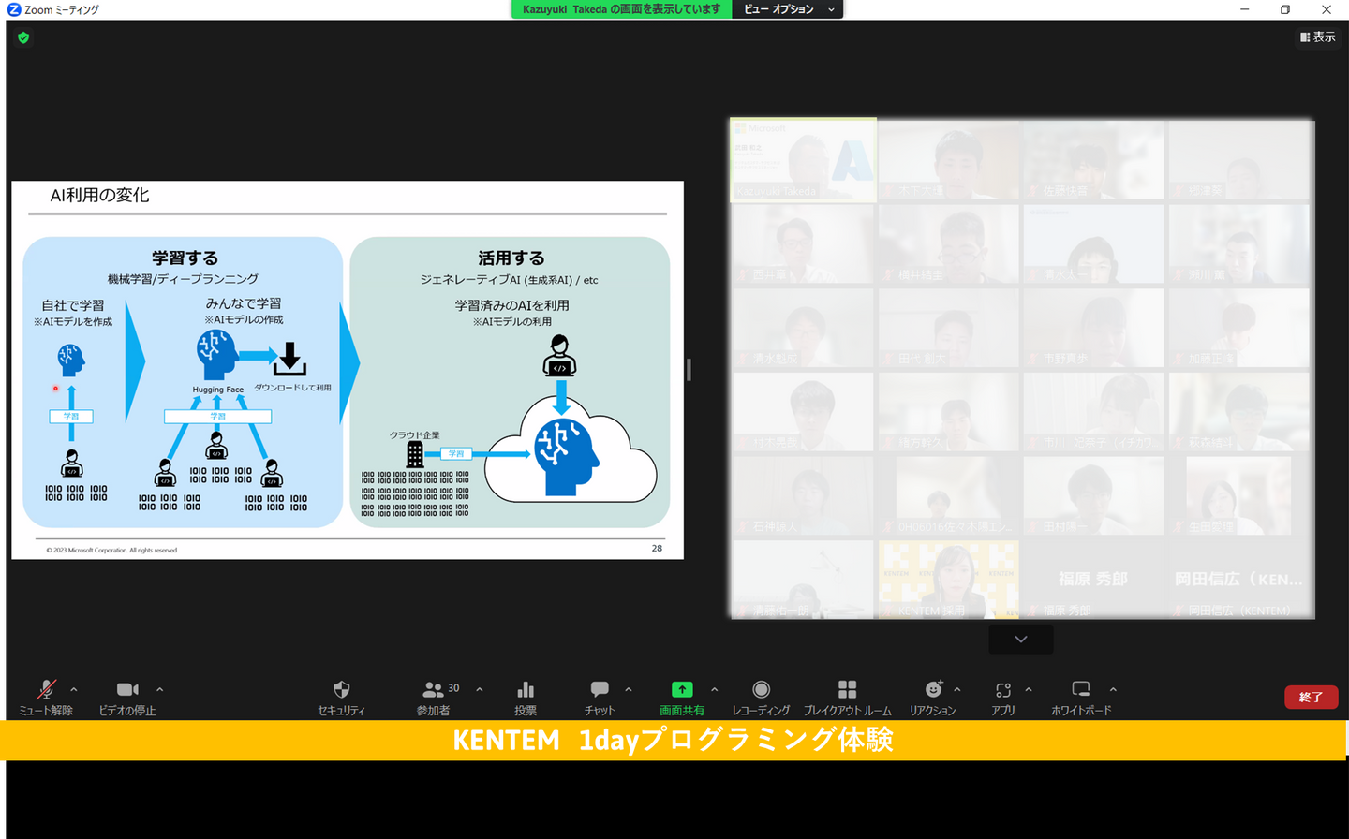Expand the caret beside リアクション

(957, 690)
